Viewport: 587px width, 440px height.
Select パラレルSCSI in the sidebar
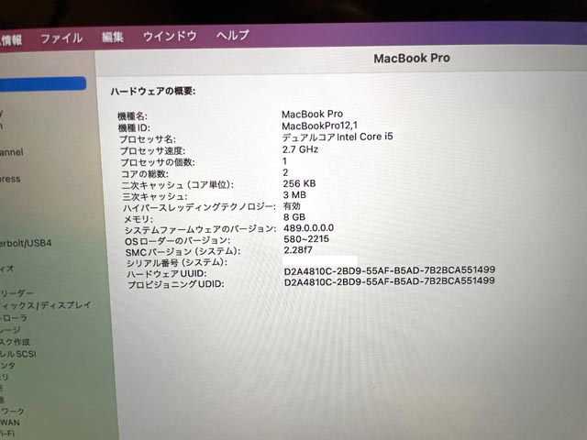coord(22,353)
